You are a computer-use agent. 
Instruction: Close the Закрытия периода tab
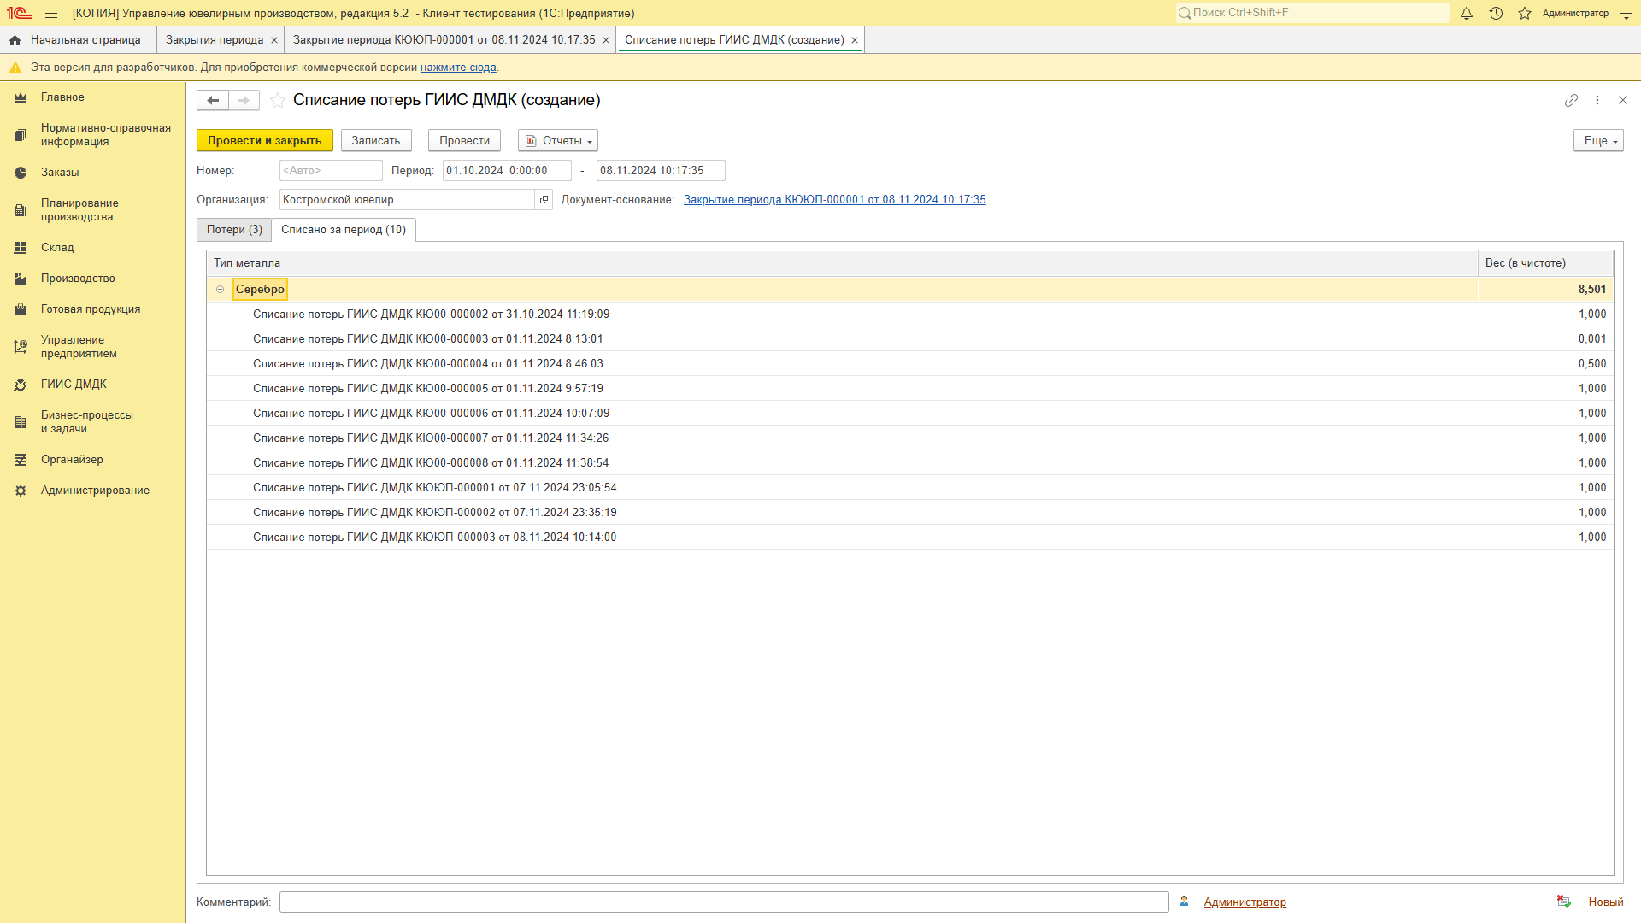point(274,40)
